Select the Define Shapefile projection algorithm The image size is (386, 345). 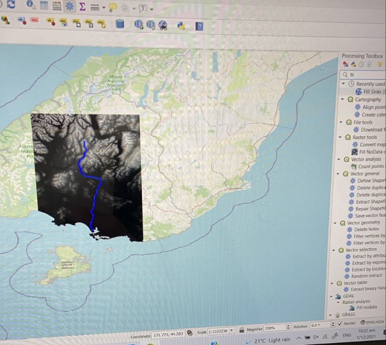[367, 181]
